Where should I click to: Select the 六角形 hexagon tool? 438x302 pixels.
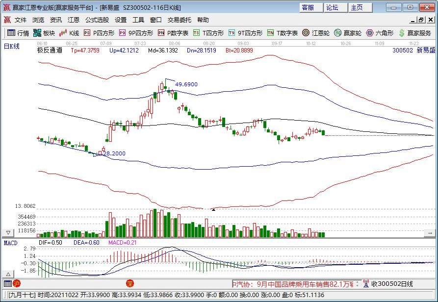pos(380,33)
